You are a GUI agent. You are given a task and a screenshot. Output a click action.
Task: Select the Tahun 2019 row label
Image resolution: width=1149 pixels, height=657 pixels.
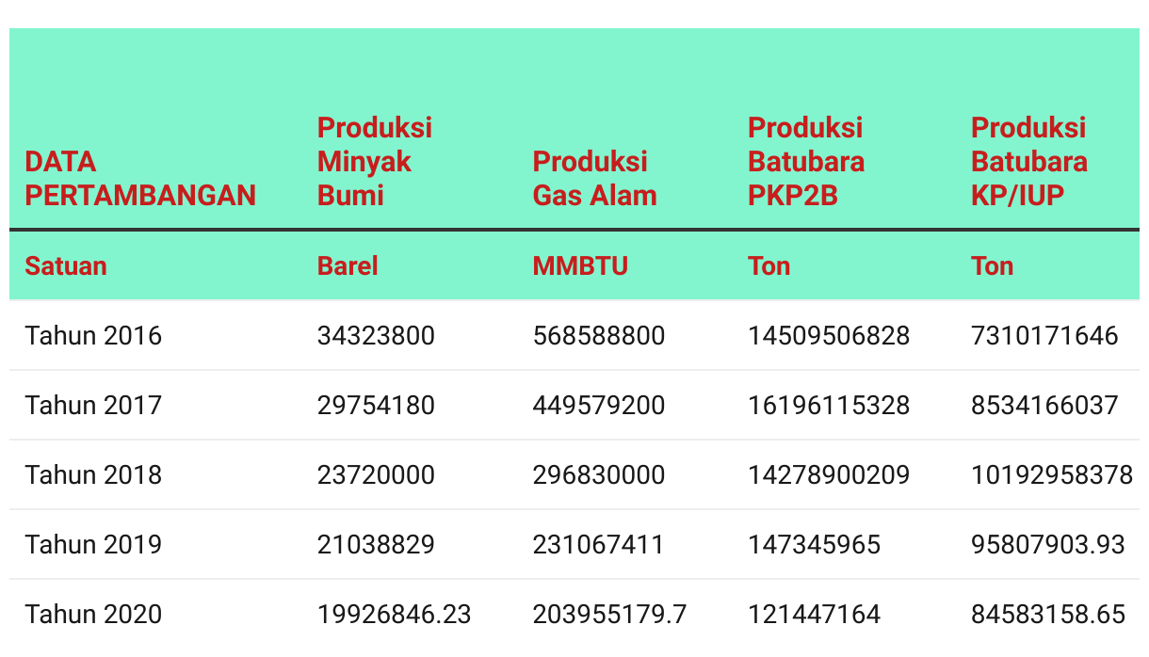tap(93, 544)
